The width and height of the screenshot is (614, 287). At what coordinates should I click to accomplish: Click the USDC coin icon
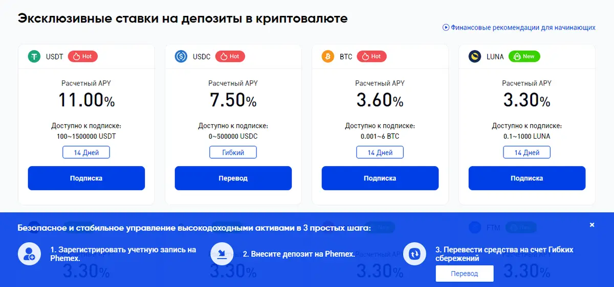(181, 56)
